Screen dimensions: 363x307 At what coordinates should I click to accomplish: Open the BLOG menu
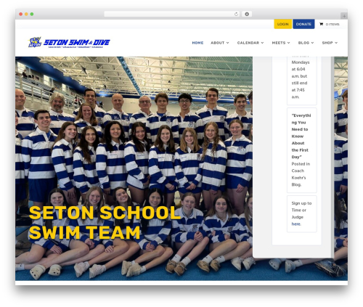[303, 43]
